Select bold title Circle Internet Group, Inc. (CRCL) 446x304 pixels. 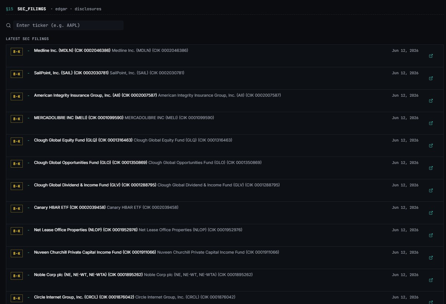pyautogui.click(x=84, y=297)
